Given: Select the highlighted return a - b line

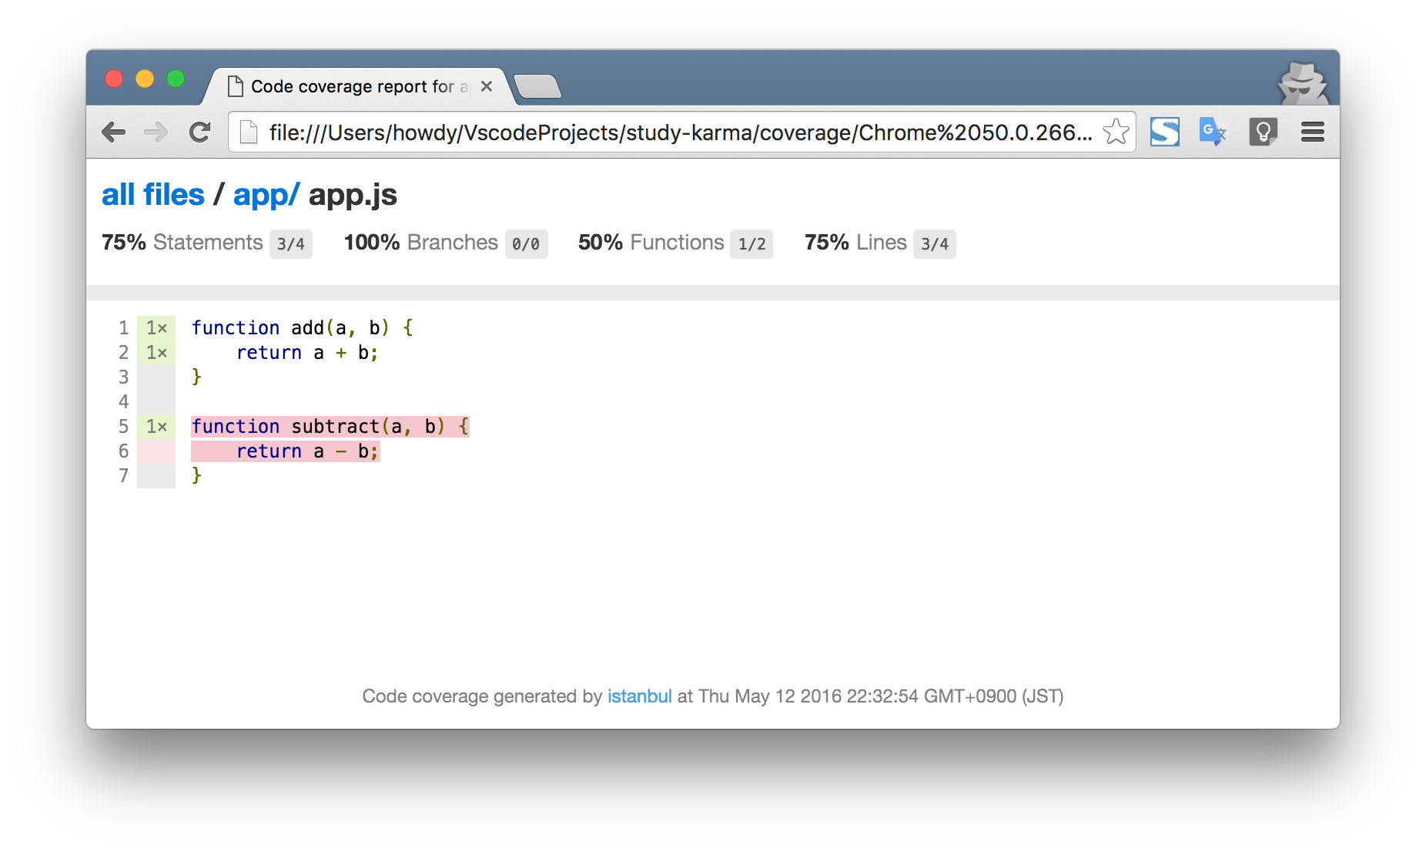Looking at the screenshot, I should tap(285, 451).
